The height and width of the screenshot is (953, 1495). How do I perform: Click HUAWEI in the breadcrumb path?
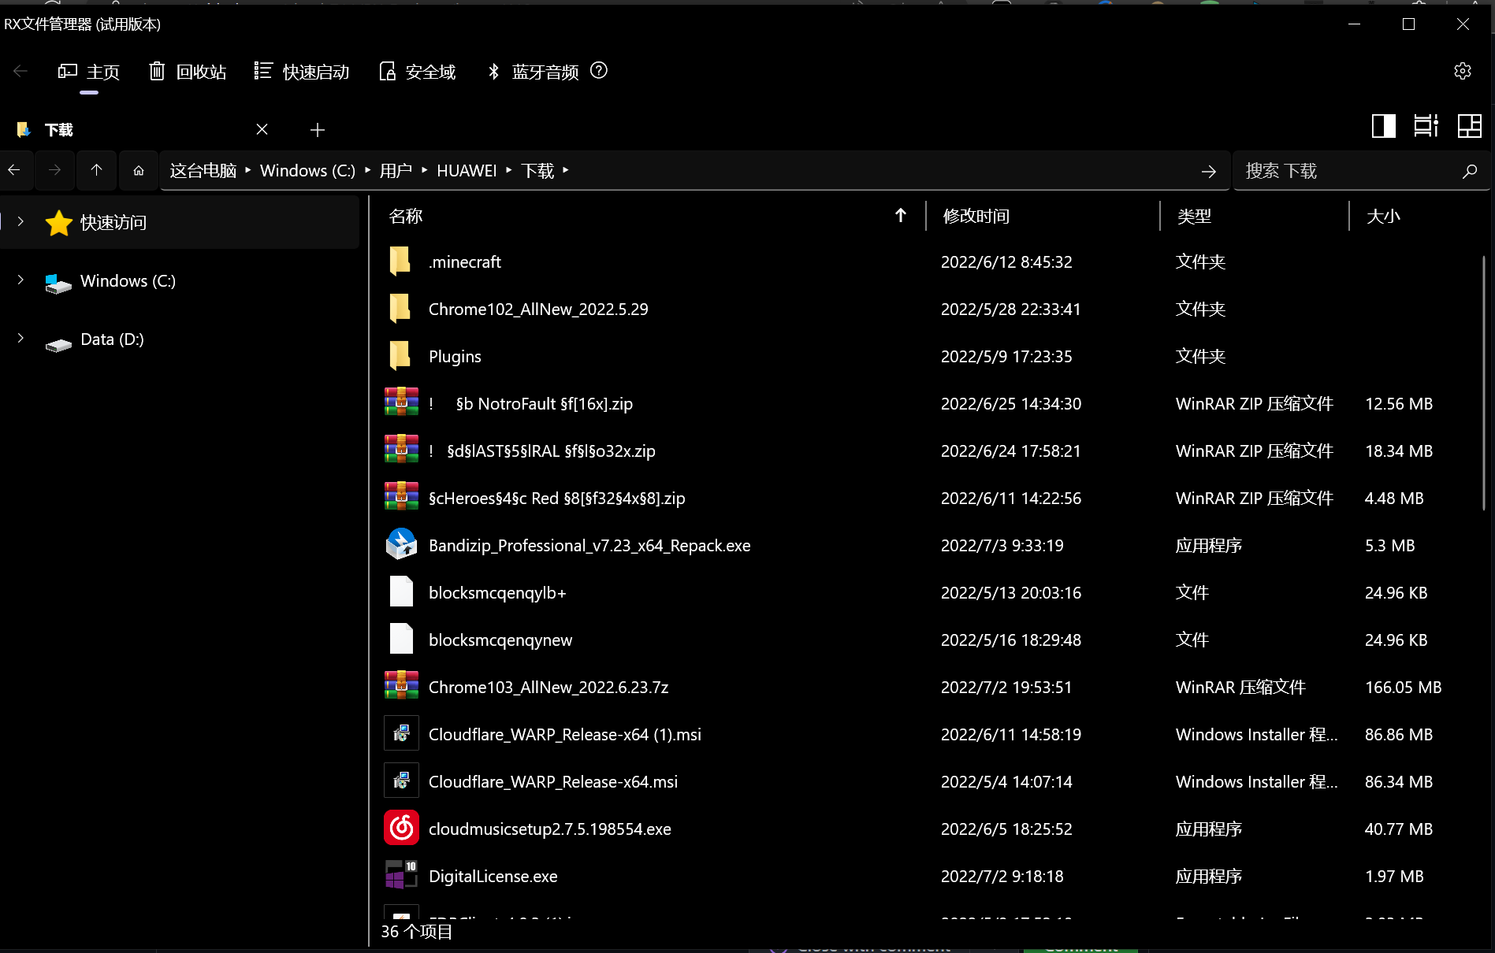[466, 170]
